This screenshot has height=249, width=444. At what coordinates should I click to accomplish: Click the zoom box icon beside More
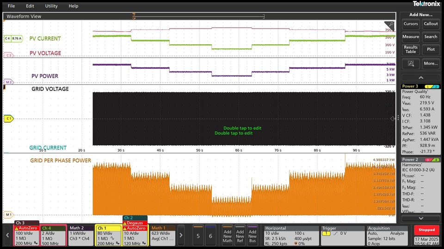pyautogui.click(x=411, y=63)
